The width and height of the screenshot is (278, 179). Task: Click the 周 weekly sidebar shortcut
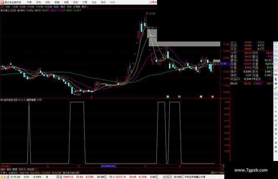point(276,129)
